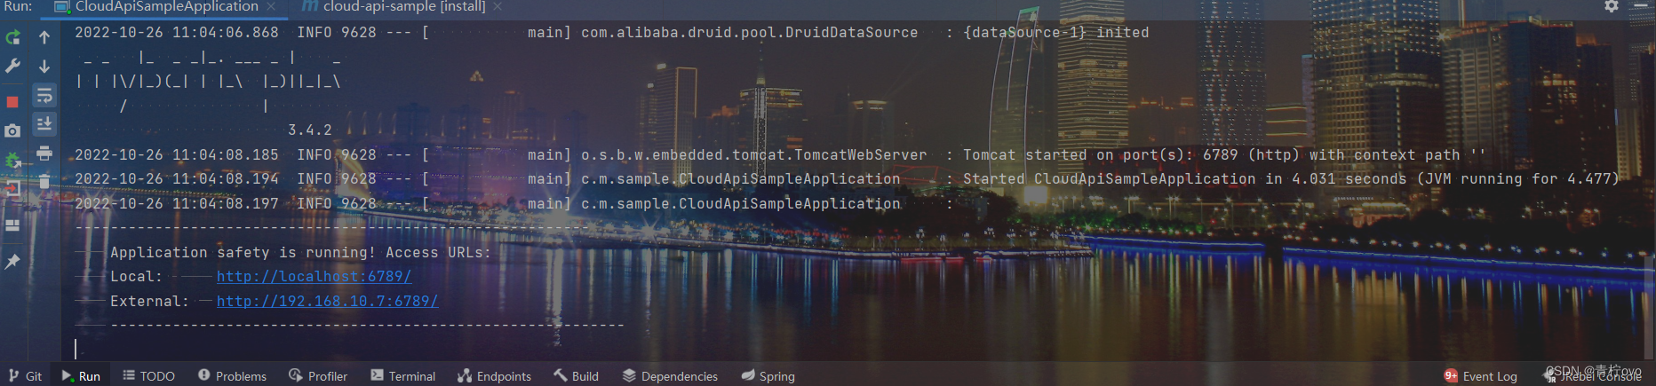Click the restore layout icon
Viewport: 1656px width, 386px height.
click(12, 225)
